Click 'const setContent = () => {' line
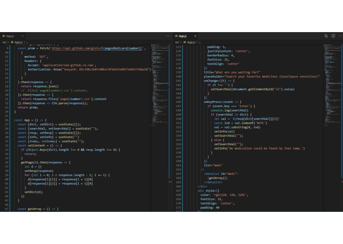 click(x=40, y=146)
